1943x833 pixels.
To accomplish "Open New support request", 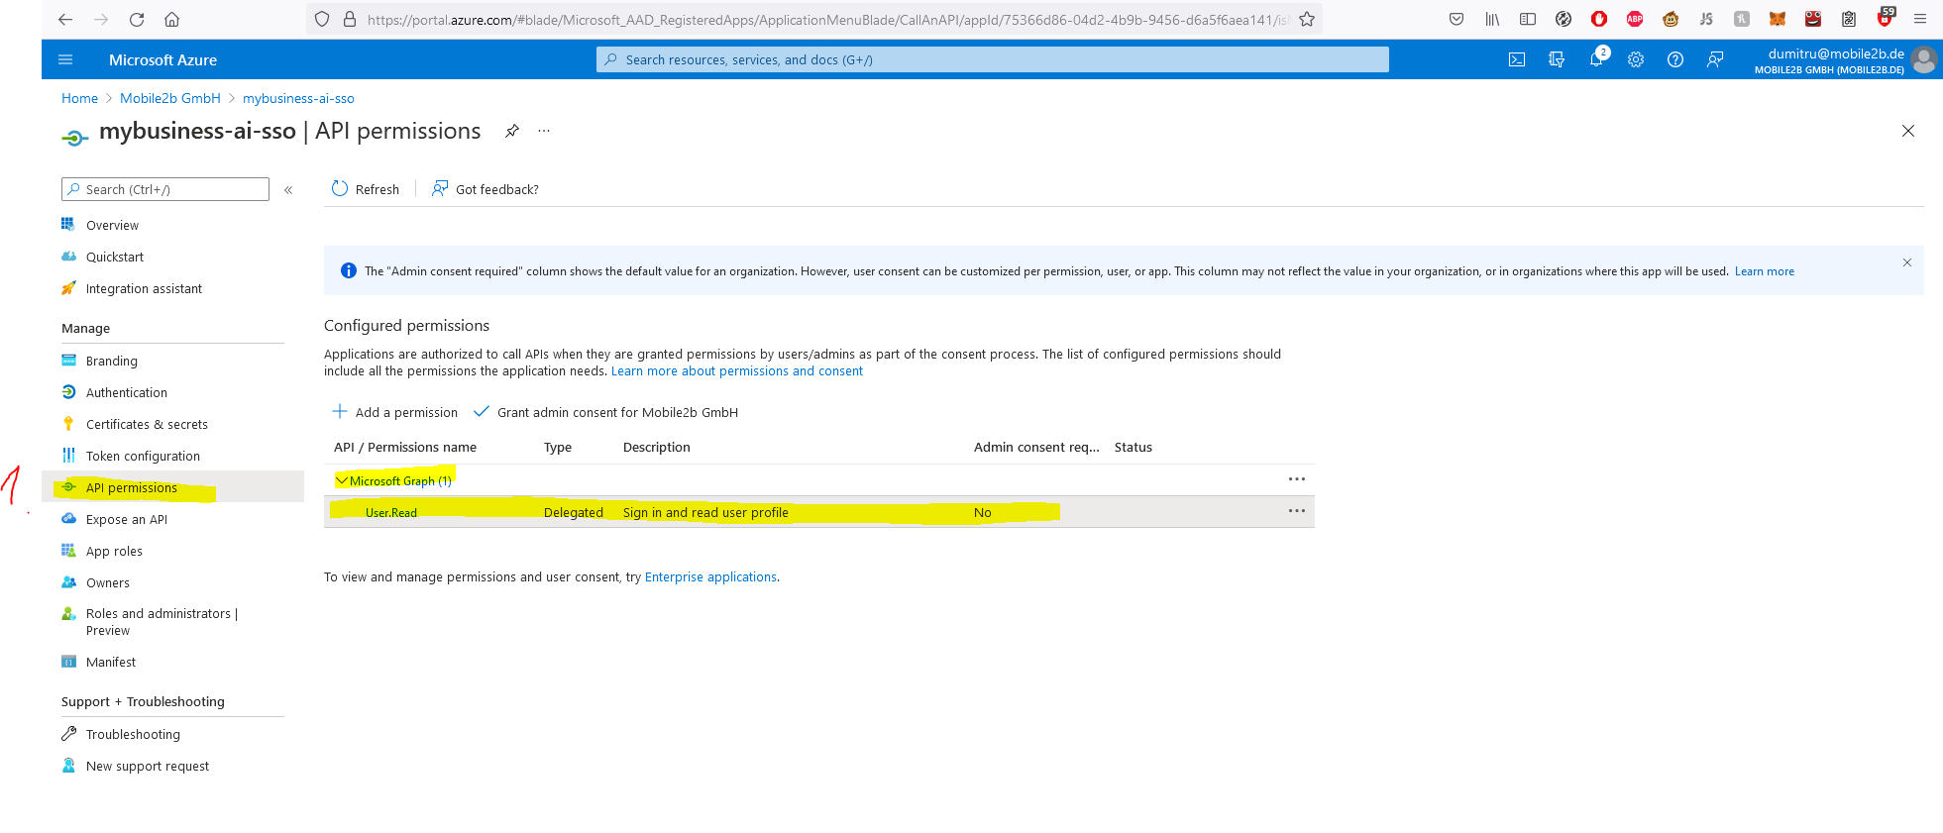I will [x=148, y=766].
